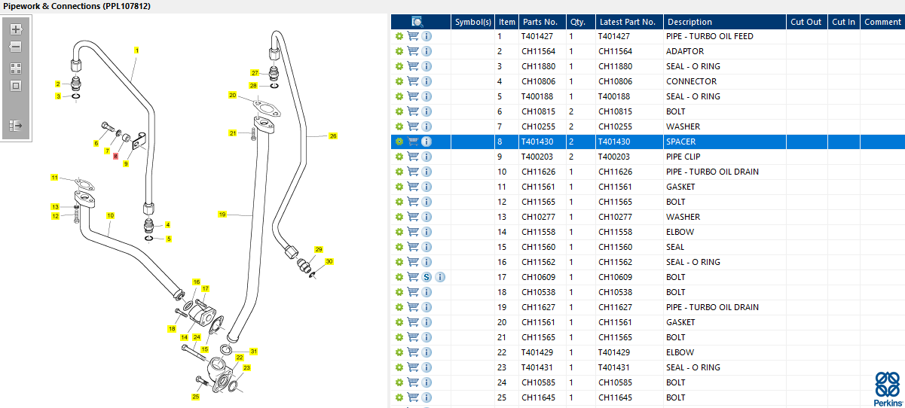Add item 11 CH11561 GASKET to cart
This screenshot has width=905, height=408.
coord(413,187)
